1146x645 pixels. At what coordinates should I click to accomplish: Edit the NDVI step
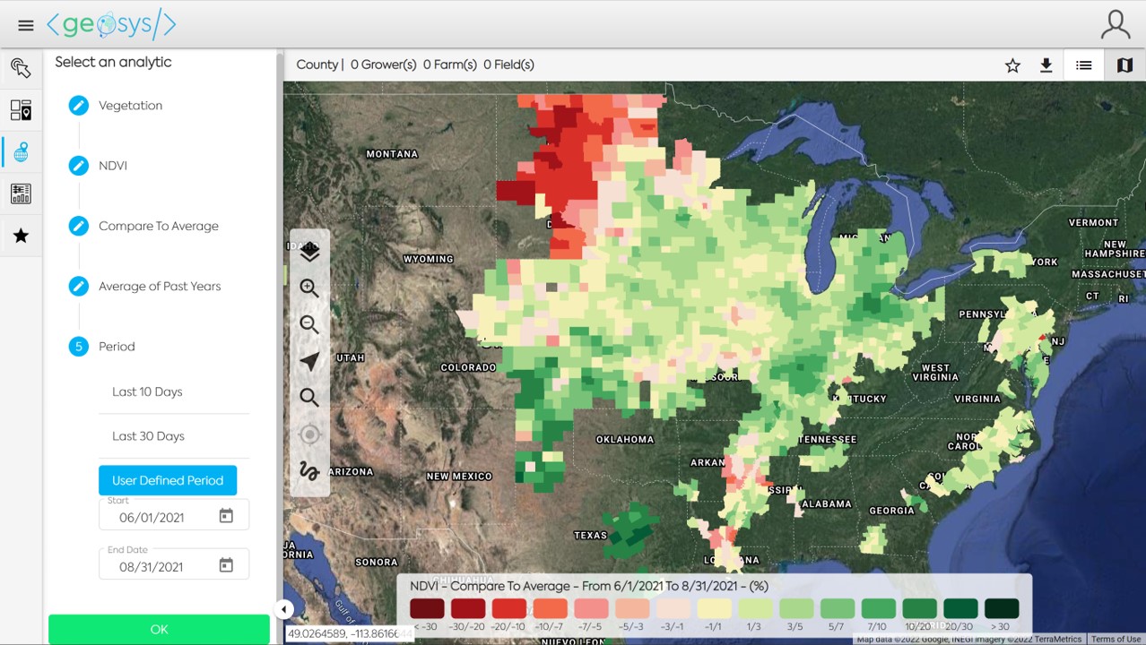point(79,166)
